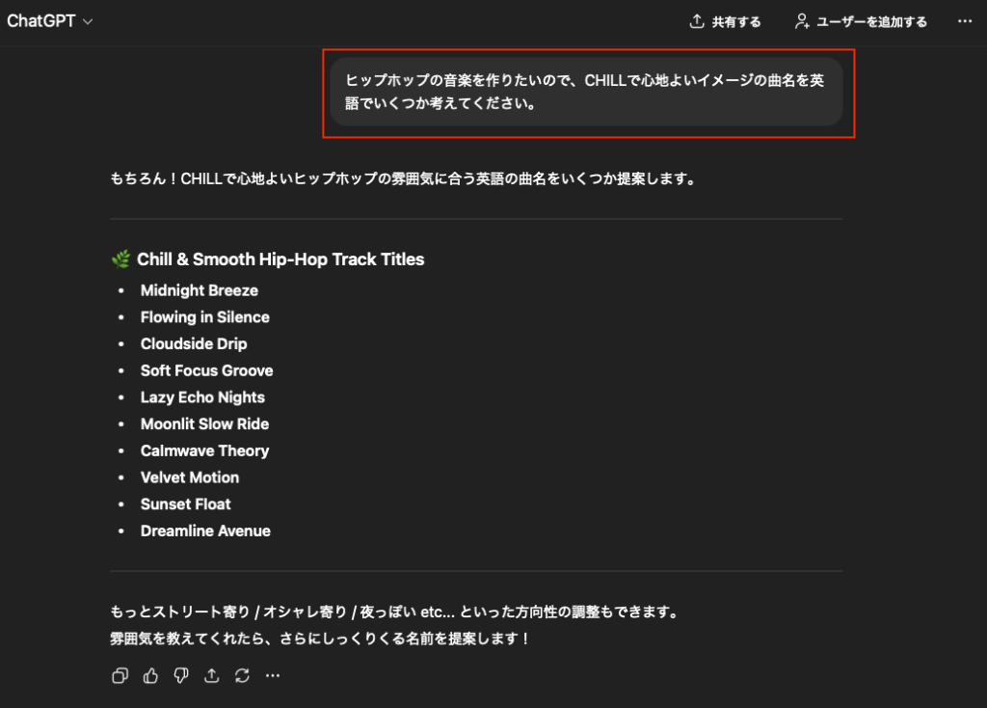The height and width of the screenshot is (708, 987).
Task: Give the response a thumbs down
Action: click(x=181, y=676)
